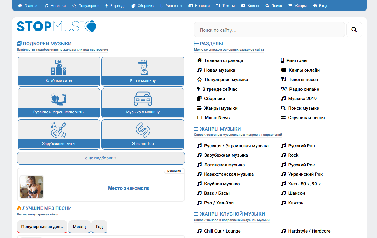Open Рингтоны in the top navigation bar
Viewport: 377px width, 238px height.
(171, 6)
